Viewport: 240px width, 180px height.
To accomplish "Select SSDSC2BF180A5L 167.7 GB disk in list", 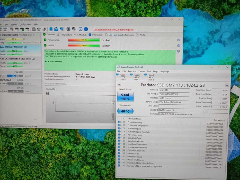I will tap(21, 39).
